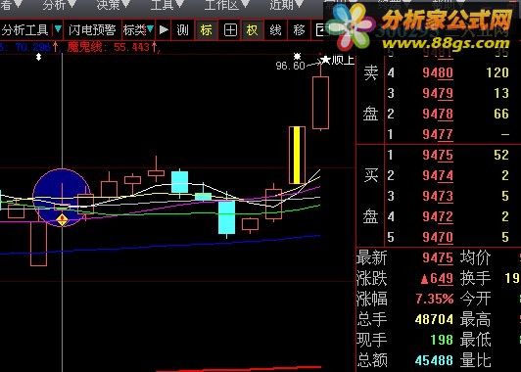Click the blue circle highlight on chart
Image resolution: width=521 pixels, height=372 pixels.
tap(62, 198)
